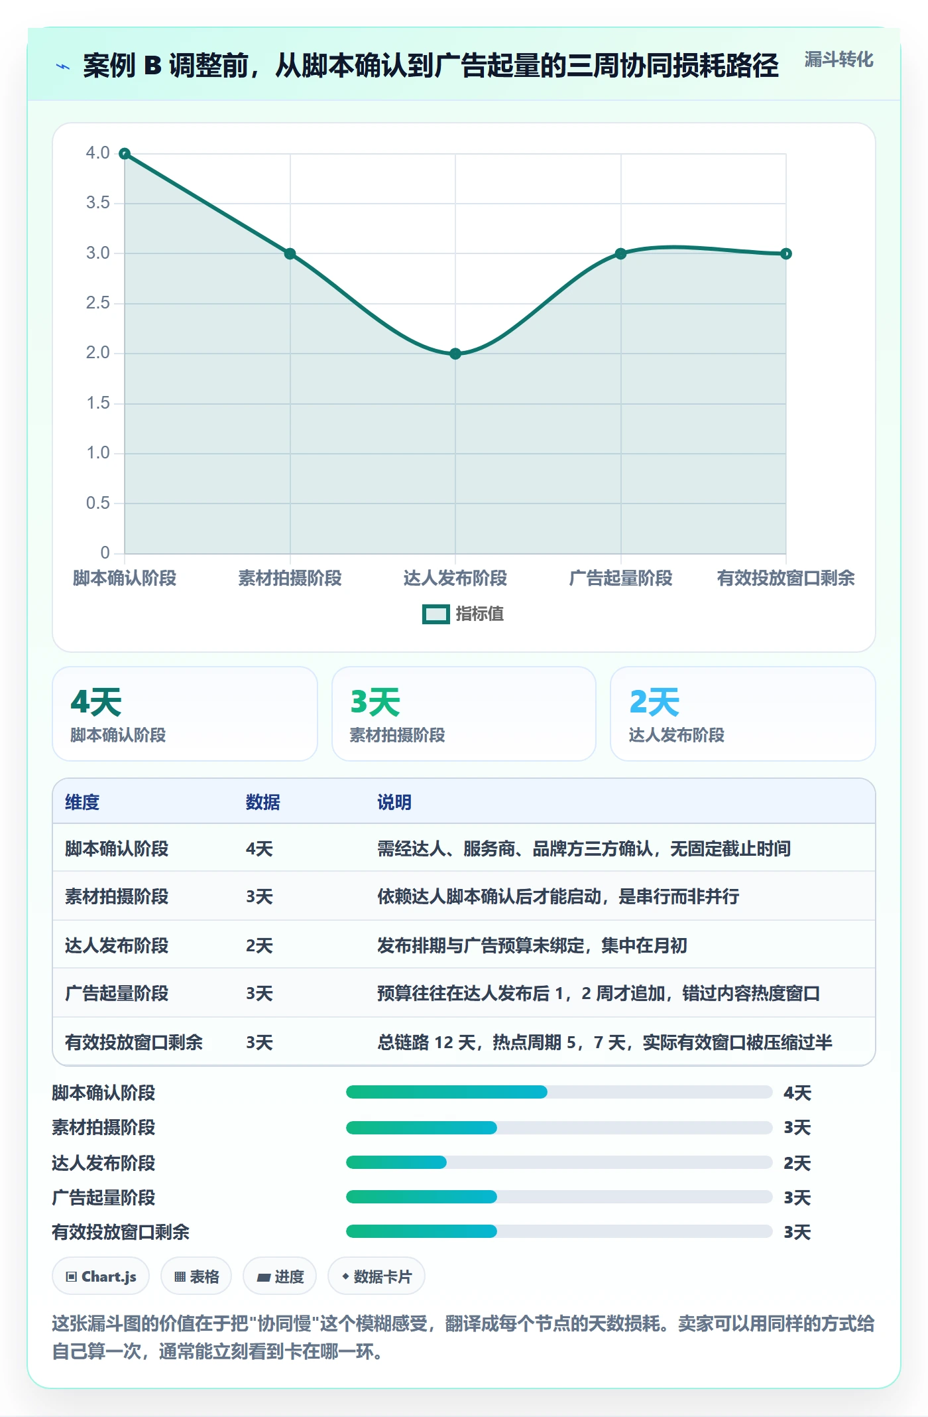Click the progress bar for 脚本确认阶段

pos(559,1092)
